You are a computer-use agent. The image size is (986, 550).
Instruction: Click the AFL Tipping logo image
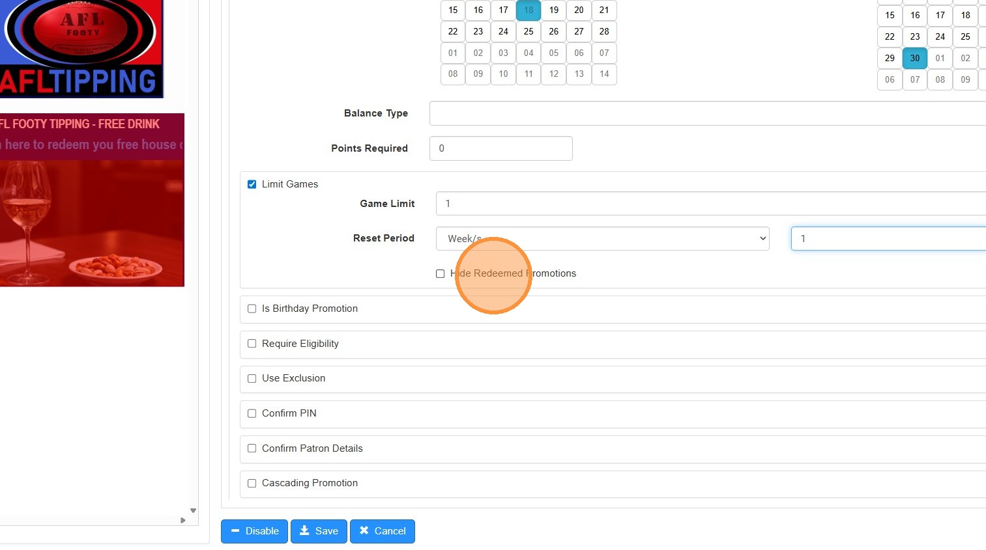[x=81, y=49]
